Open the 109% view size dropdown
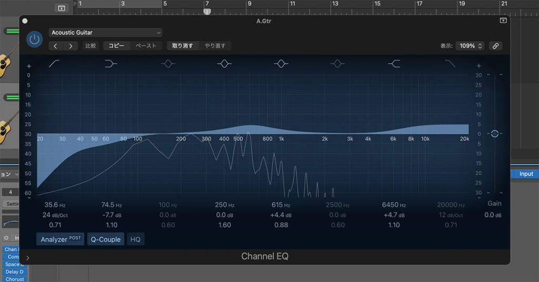The width and height of the screenshot is (539, 282). tap(470, 46)
